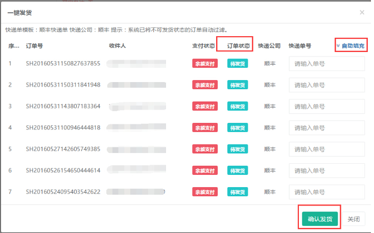
Task: Click 余额支付 badge in order row 7
Action: [205, 192]
